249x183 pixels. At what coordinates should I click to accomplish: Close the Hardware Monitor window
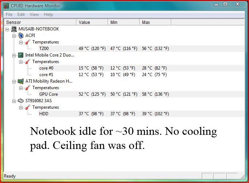(x=237, y=4)
